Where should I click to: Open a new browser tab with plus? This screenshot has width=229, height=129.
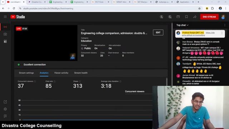198,2
